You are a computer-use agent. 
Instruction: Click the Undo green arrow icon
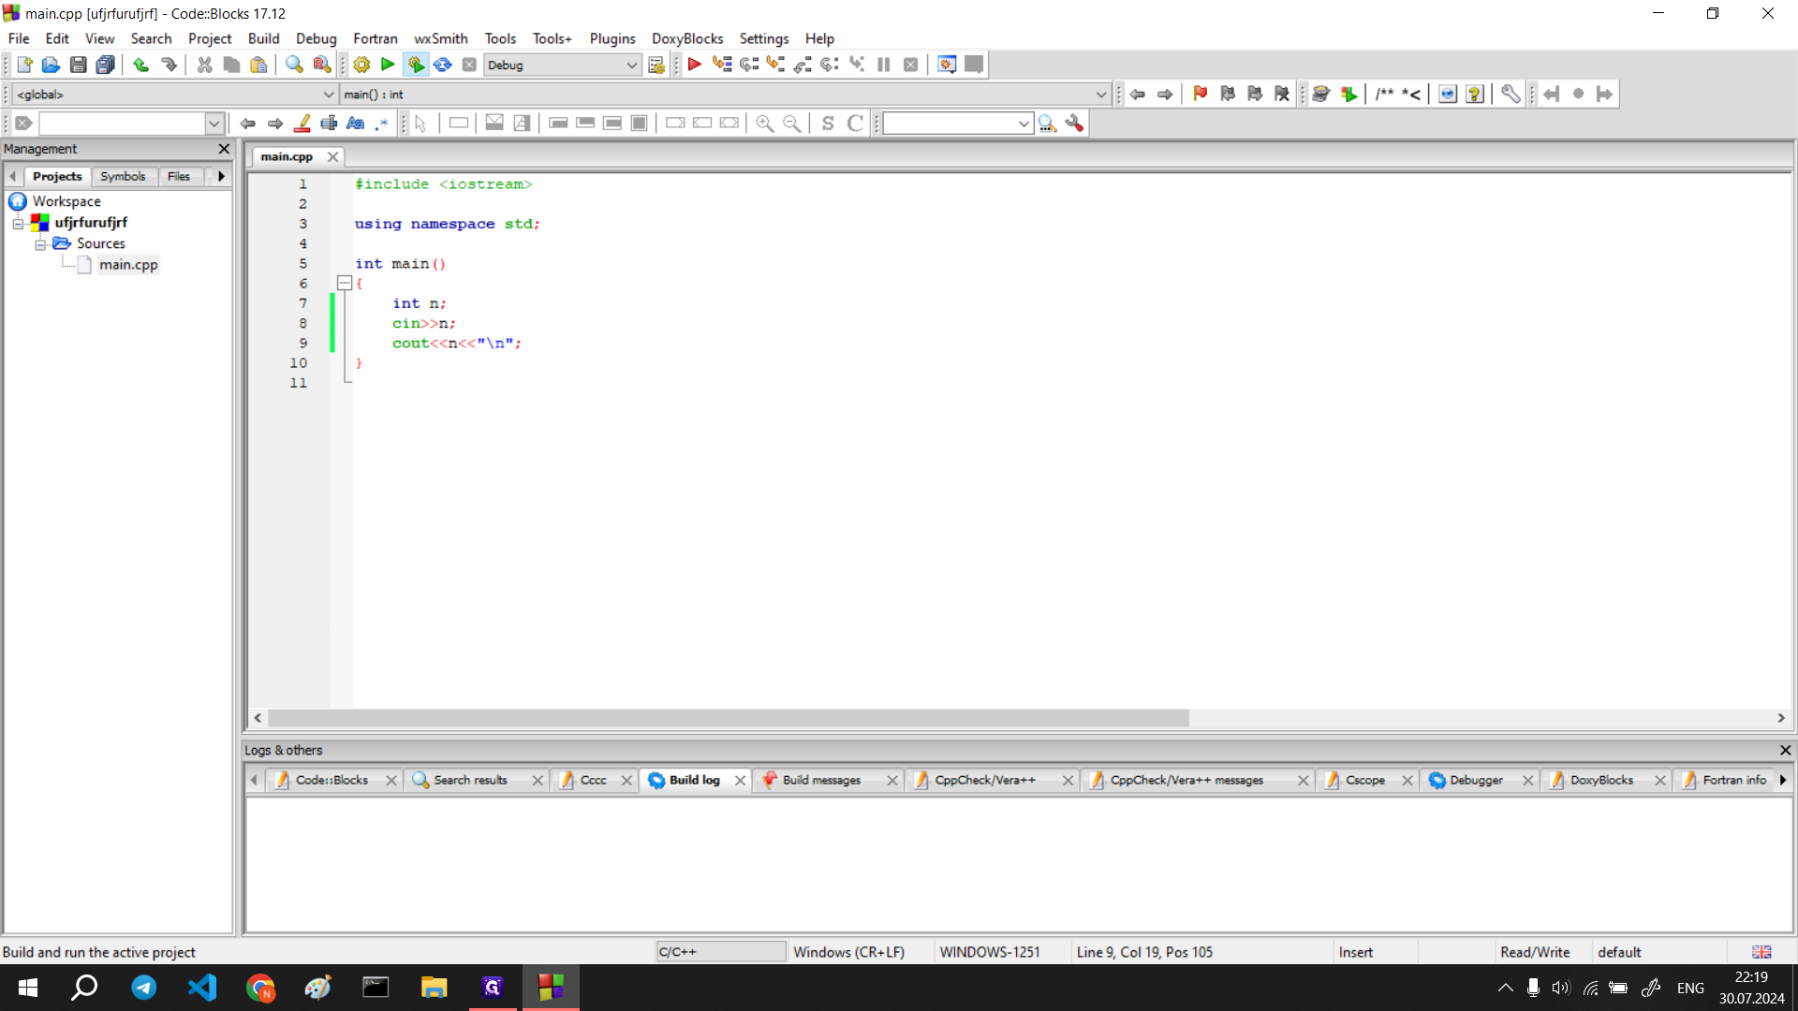point(140,65)
